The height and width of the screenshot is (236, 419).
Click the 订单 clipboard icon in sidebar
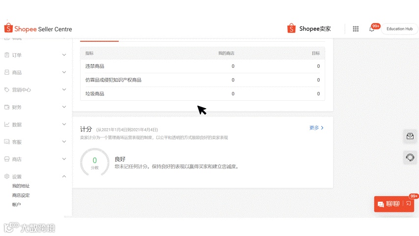[x=7, y=55]
